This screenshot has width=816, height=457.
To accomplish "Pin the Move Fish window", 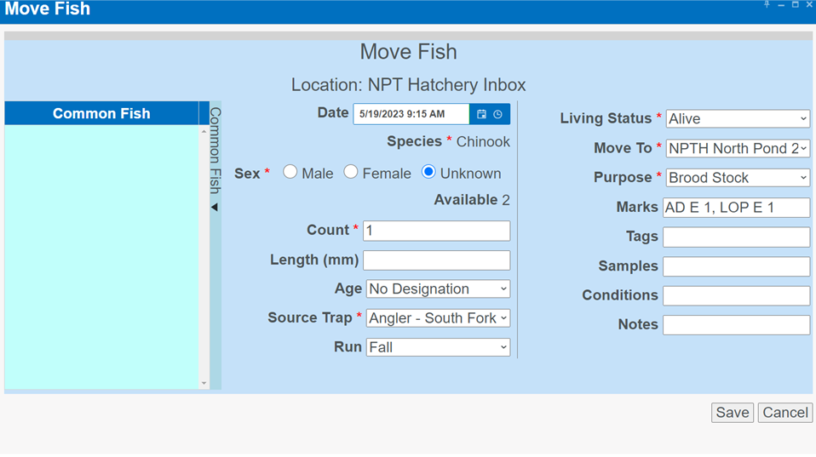I will (767, 5).
